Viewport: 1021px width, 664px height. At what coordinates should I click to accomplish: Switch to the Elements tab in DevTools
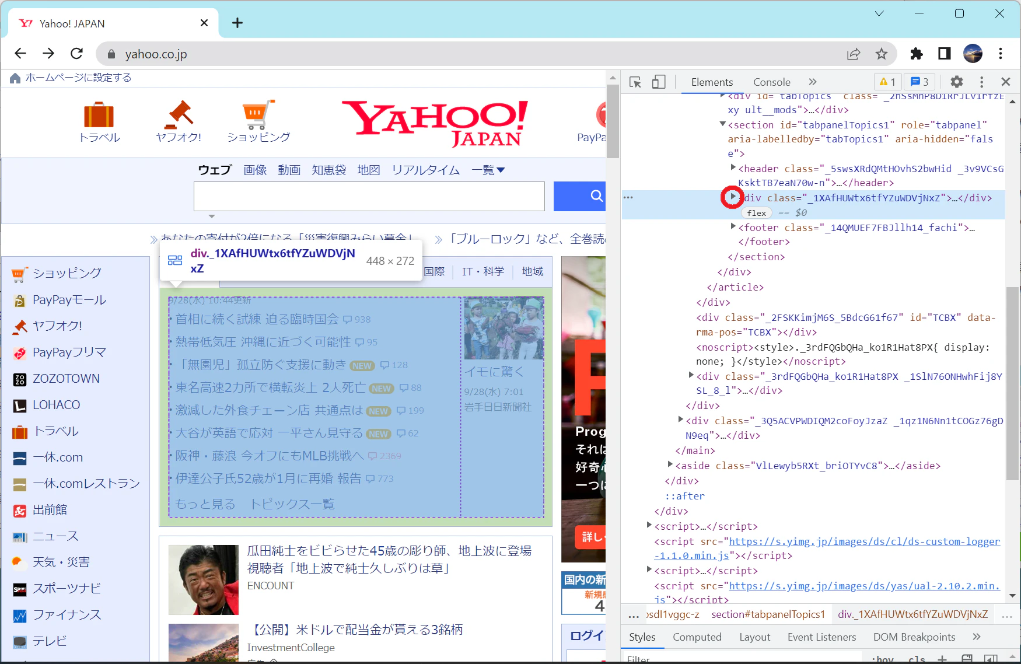pyautogui.click(x=712, y=82)
